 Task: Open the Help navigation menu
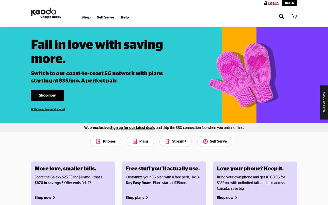coord(125,17)
